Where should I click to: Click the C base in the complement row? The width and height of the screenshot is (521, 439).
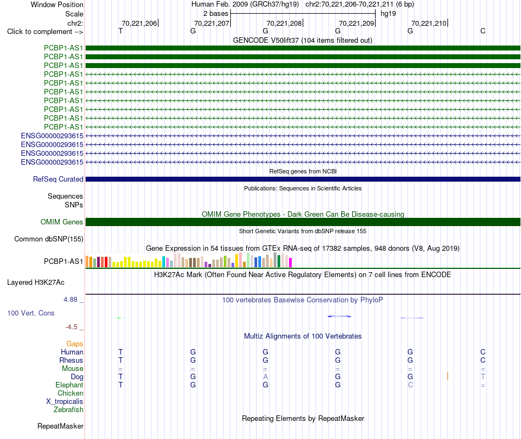click(483, 31)
